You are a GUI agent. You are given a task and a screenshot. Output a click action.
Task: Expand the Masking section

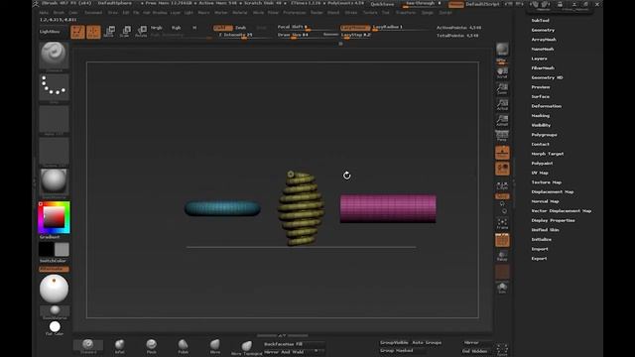[540, 116]
